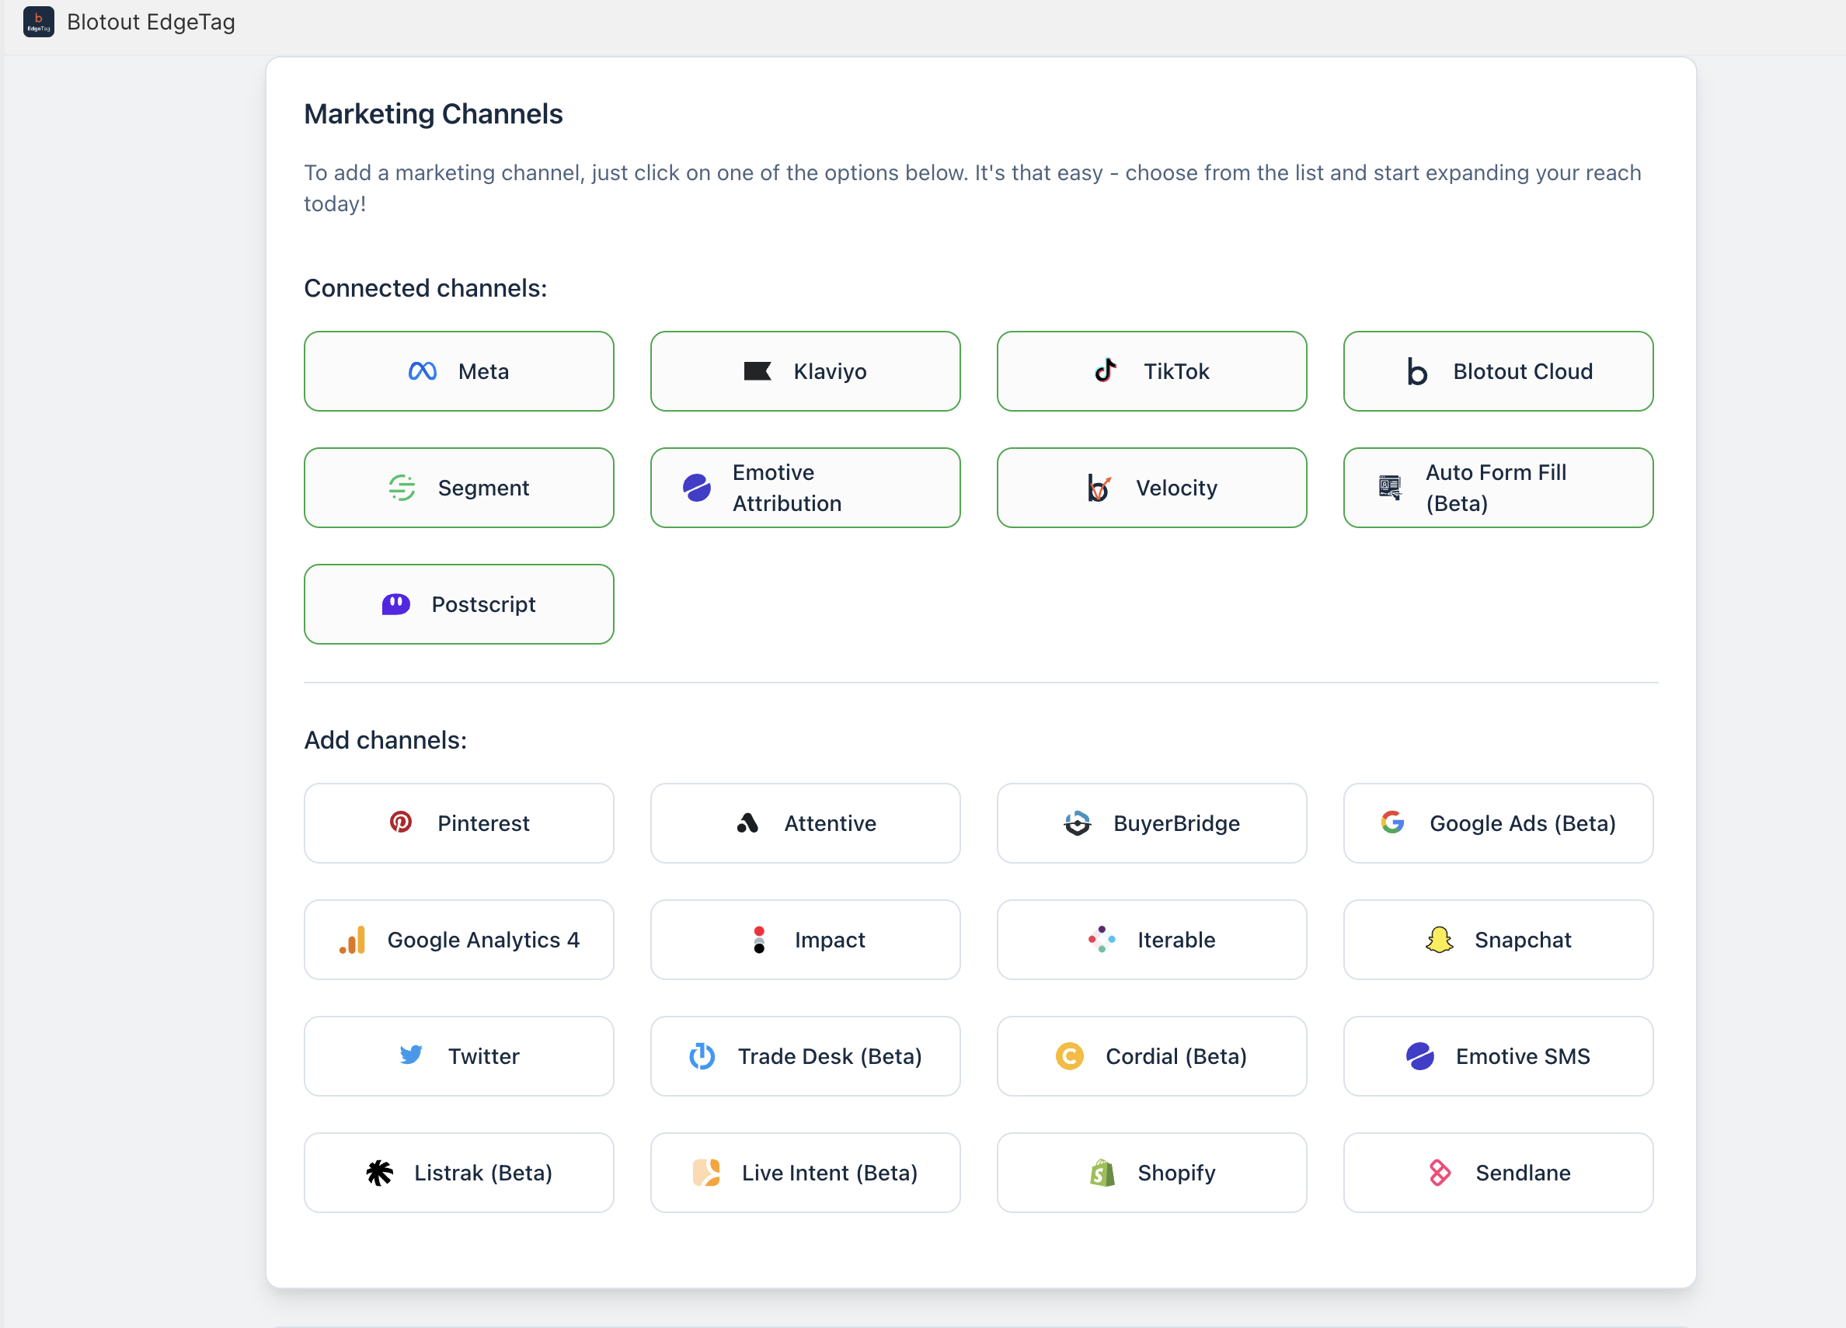The width and height of the screenshot is (1846, 1328).
Task: Add the Trade Desk (Beta) channel
Action: coord(805,1056)
